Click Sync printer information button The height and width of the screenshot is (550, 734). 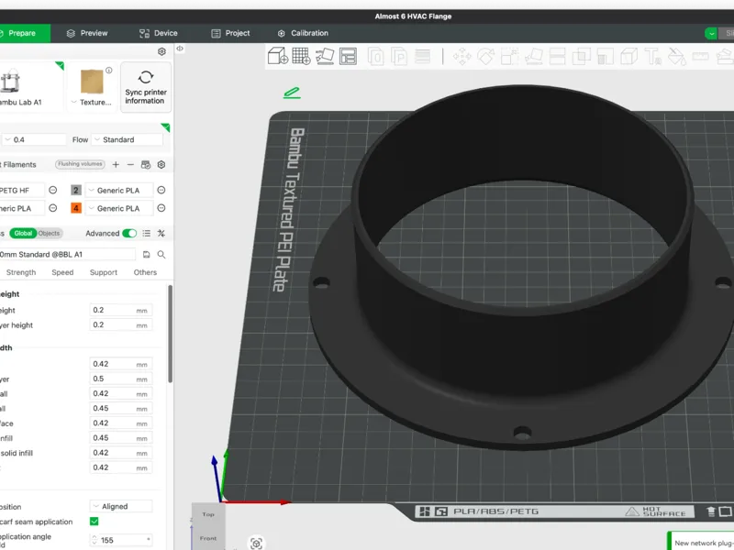tap(146, 87)
